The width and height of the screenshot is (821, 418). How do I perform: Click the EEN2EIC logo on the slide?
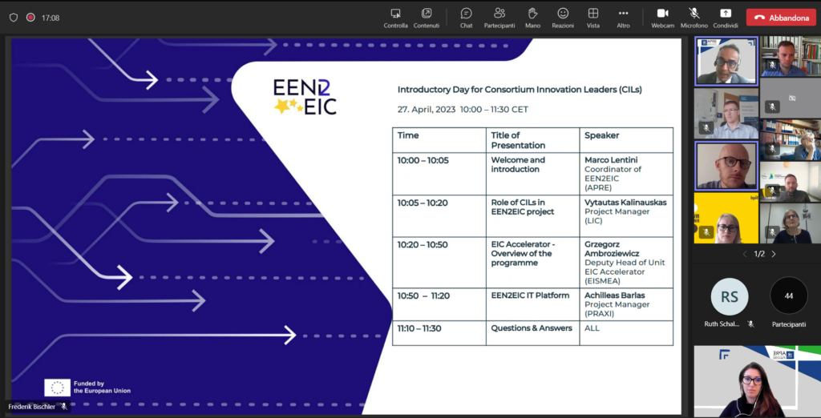point(305,96)
